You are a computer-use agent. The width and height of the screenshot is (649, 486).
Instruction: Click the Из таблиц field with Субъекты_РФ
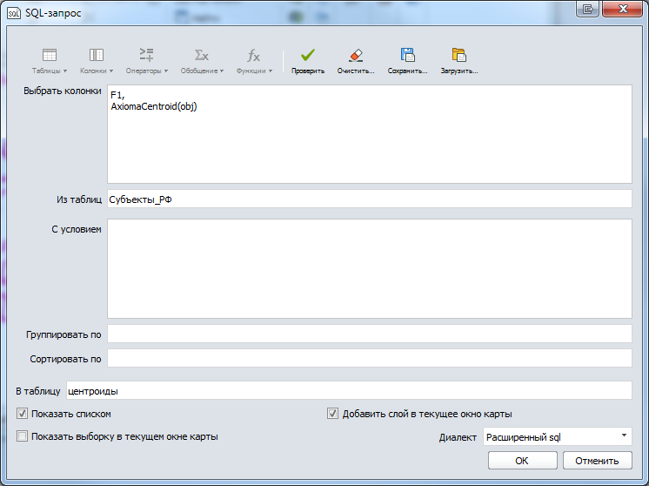click(x=369, y=199)
